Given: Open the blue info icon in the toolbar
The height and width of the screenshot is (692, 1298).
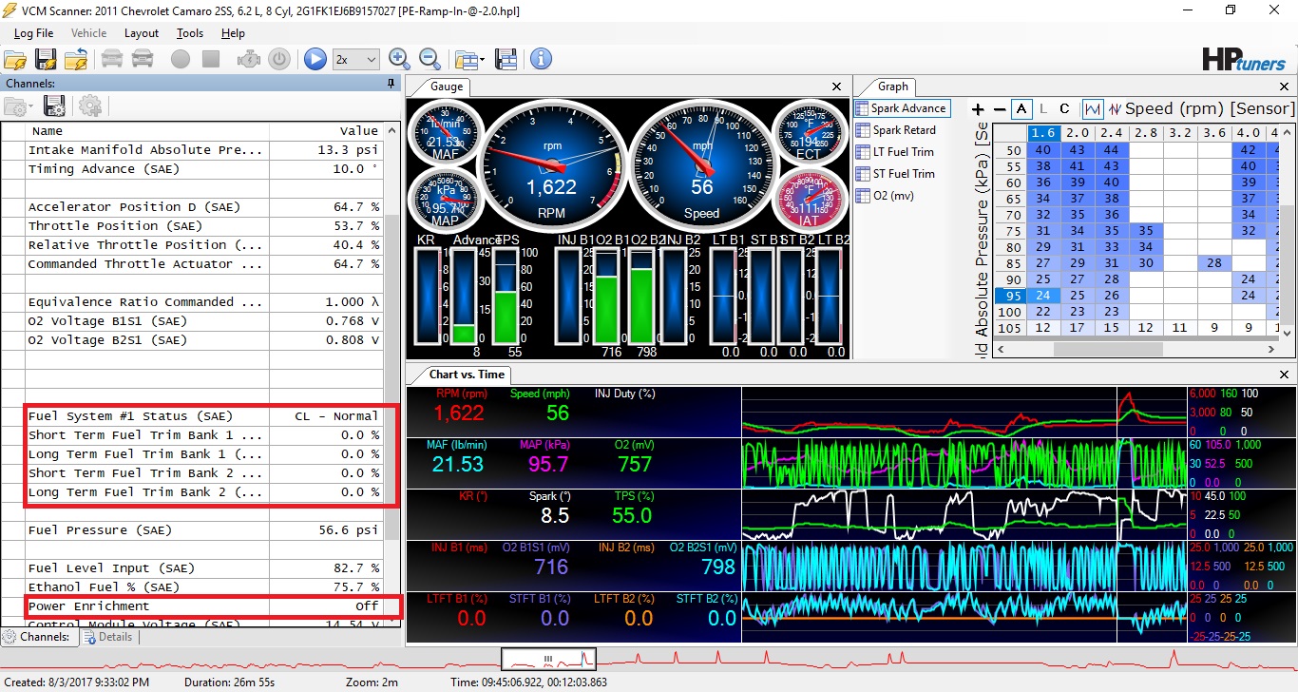Looking at the screenshot, I should point(541,59).
